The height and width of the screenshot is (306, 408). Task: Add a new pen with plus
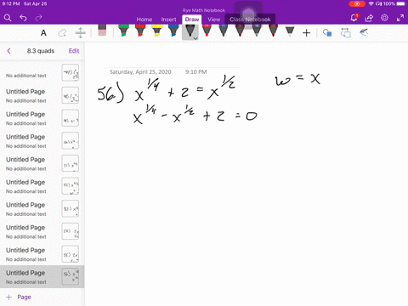[306, 33]
